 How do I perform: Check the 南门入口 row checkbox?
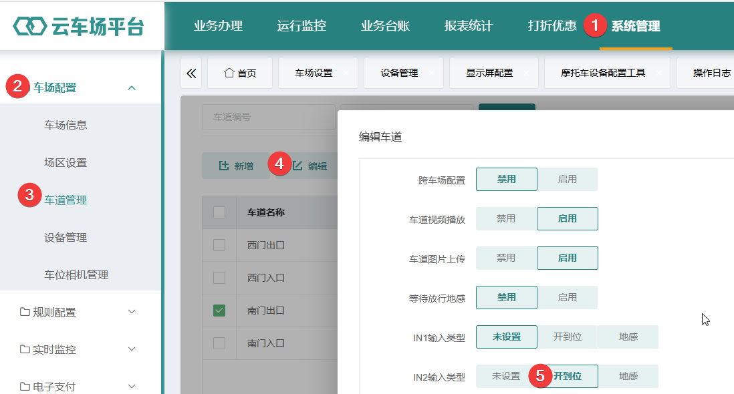[x=219, y=343]
